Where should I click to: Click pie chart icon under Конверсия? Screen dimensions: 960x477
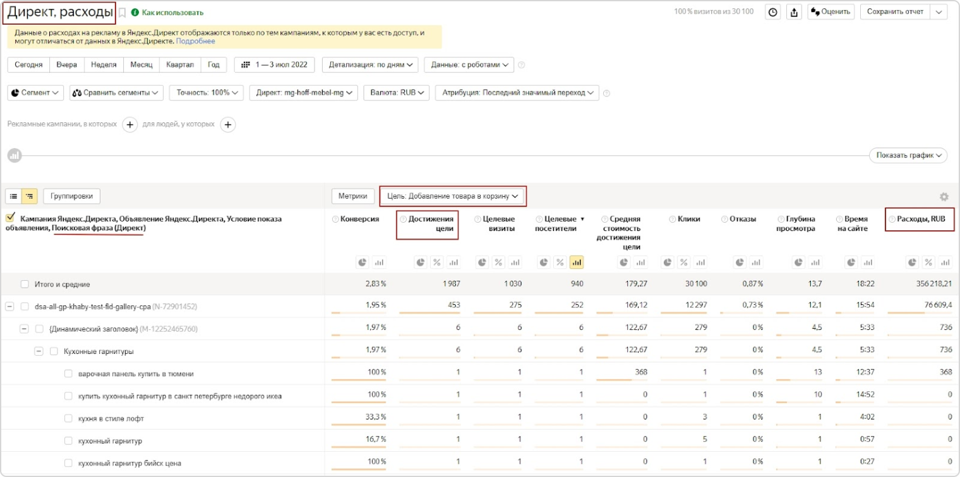click(x=363, y=262)
